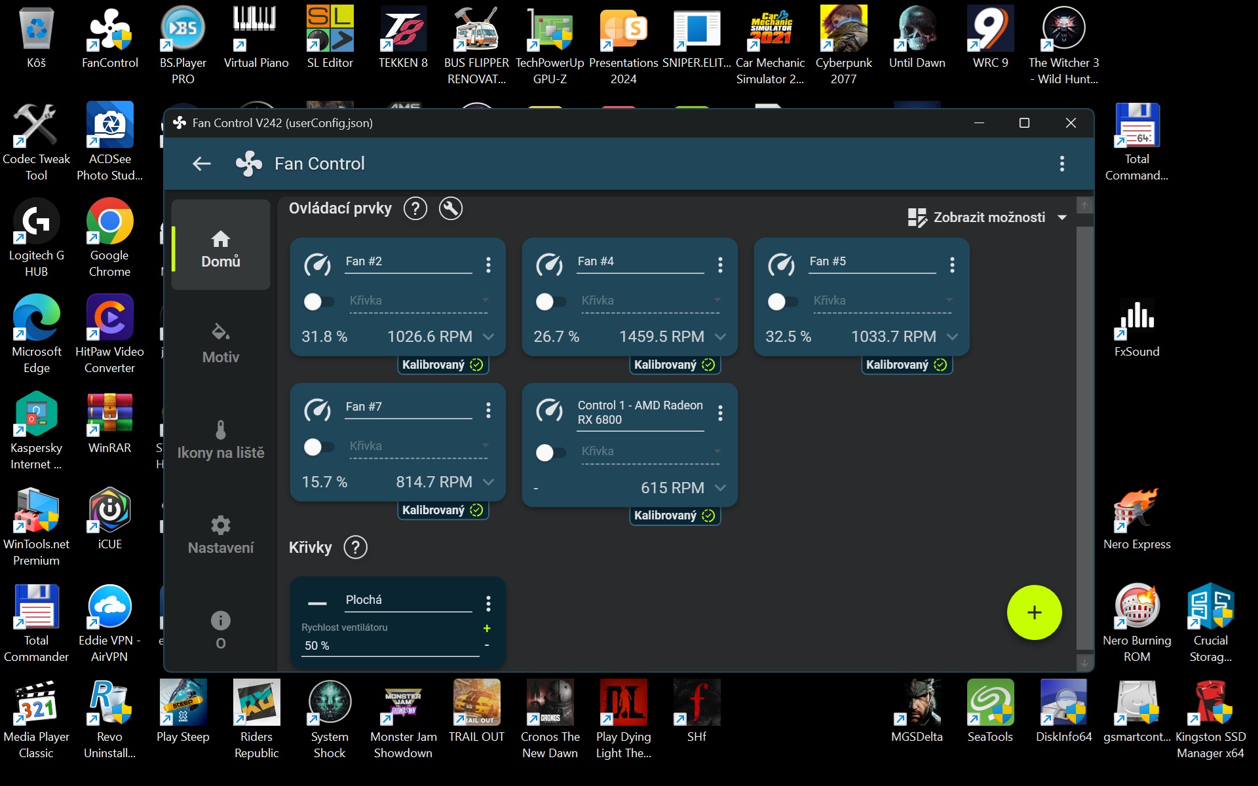
Task: Switch to the Motiv sidebar tab
Action: tap(221, 343)
